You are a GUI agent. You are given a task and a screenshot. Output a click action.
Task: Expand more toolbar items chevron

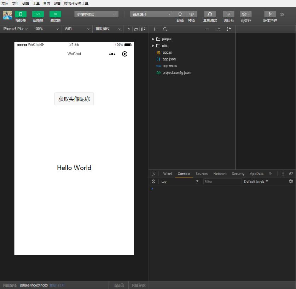[x=282, y=14]
